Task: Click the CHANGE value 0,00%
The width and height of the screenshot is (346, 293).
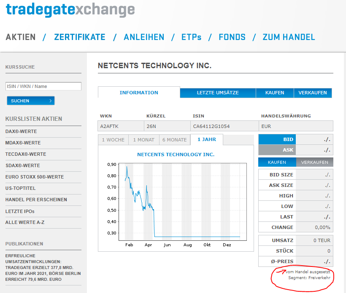Action: (323, 227)
